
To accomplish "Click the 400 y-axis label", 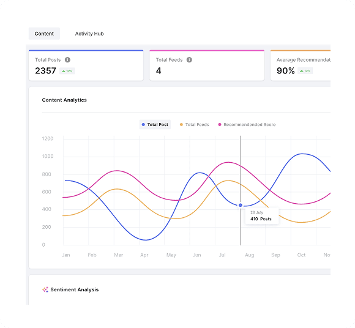I will (x=47, y=209).
